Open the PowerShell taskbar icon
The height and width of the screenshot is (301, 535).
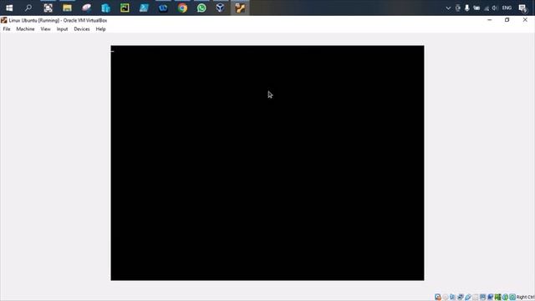(x=144, y=8)
